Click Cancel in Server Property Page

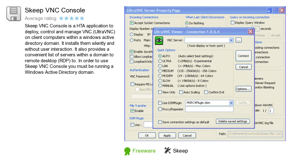click(x=187, y=135)
